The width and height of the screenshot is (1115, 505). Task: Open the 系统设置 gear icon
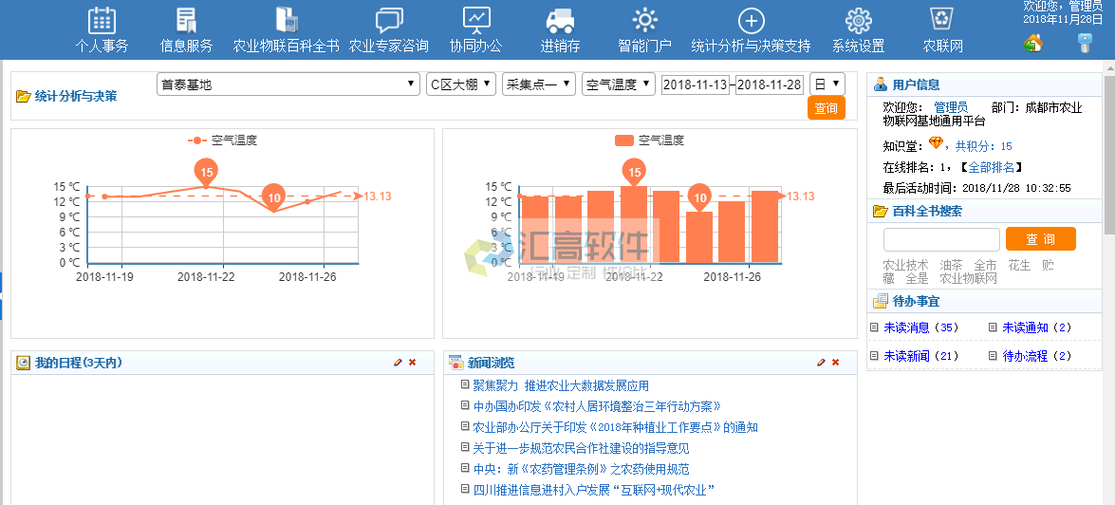coord(858,21)
